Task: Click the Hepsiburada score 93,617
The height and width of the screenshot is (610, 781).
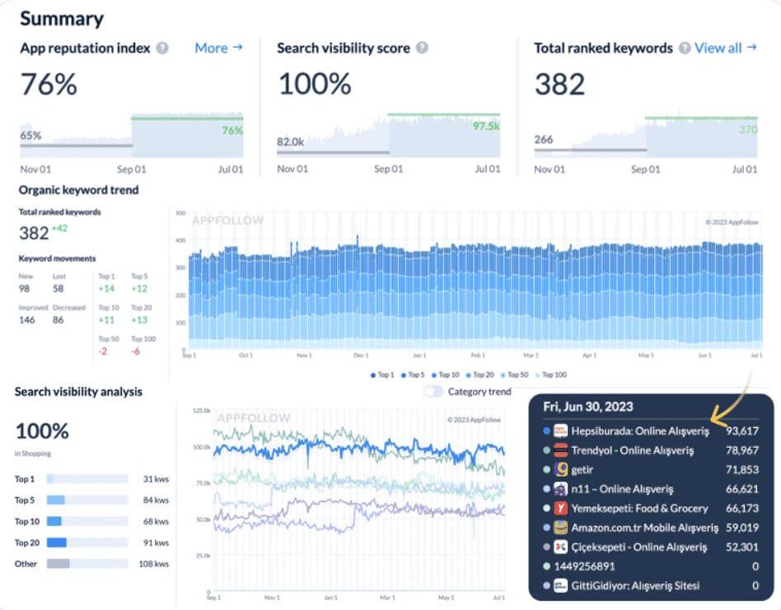Action: (x=742, y=431)
